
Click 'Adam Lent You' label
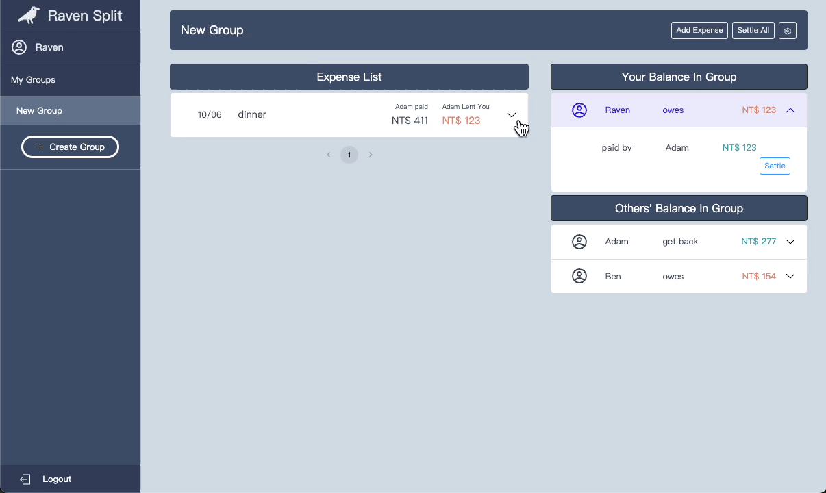click(466, 107)
